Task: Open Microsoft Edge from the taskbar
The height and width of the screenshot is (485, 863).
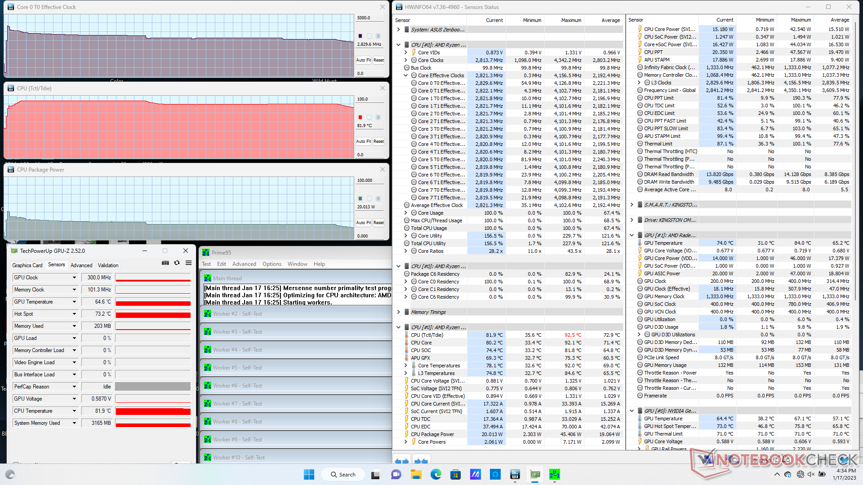Action: 436,475
